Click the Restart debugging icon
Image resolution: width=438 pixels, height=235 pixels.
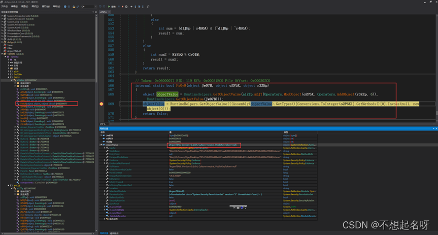click(127, 7)
